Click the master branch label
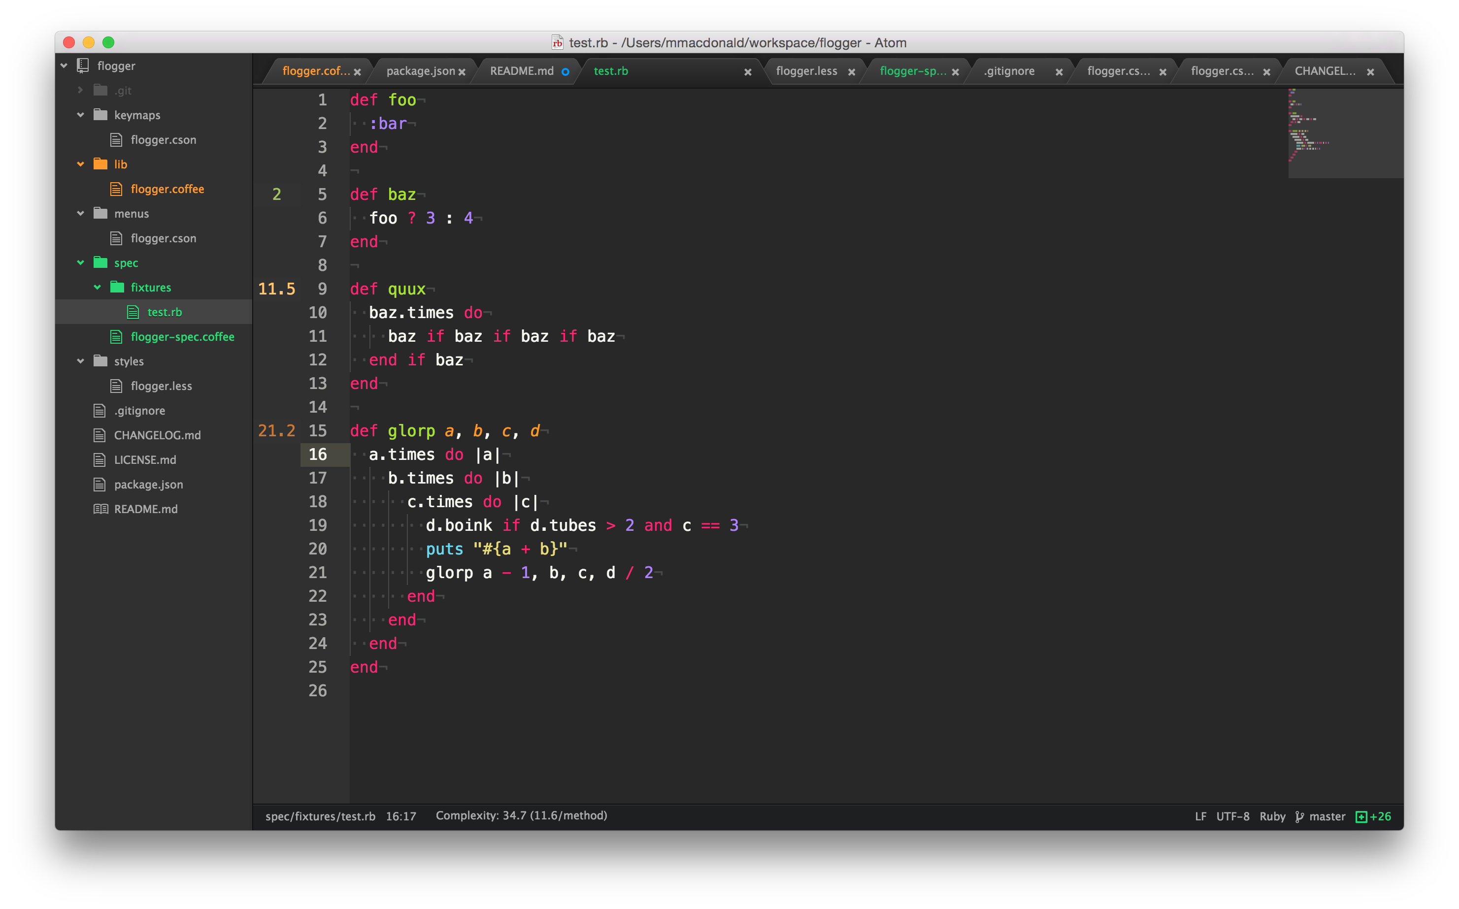The image size is (1459, 909). (1326, 816)
